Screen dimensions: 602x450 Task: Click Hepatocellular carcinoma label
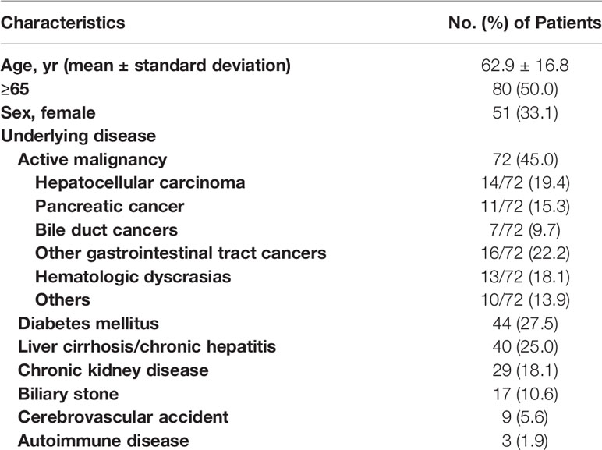coord(140,182)
